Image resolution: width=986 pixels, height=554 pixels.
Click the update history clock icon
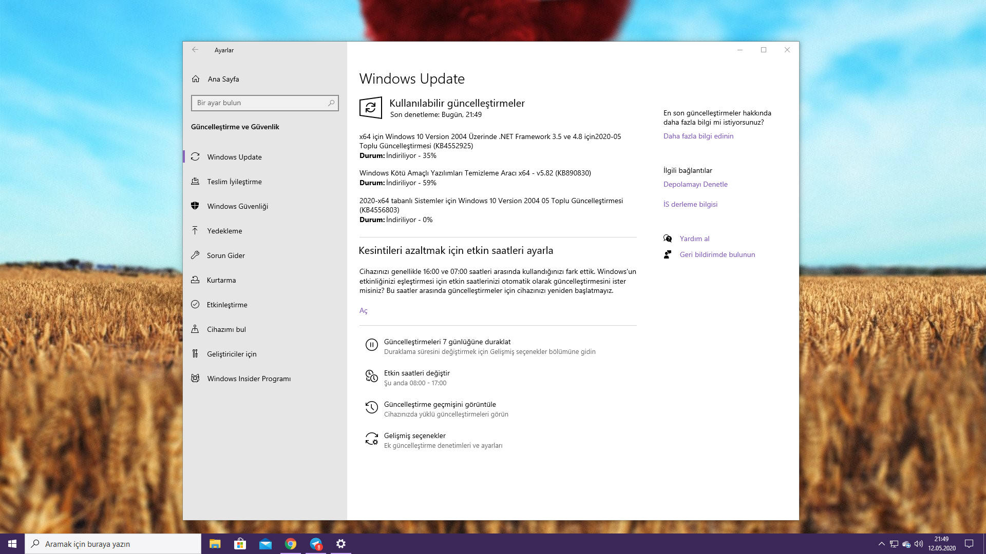tap(371, 407)
